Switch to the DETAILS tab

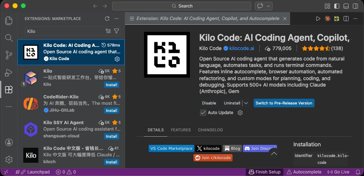(155, 130)
